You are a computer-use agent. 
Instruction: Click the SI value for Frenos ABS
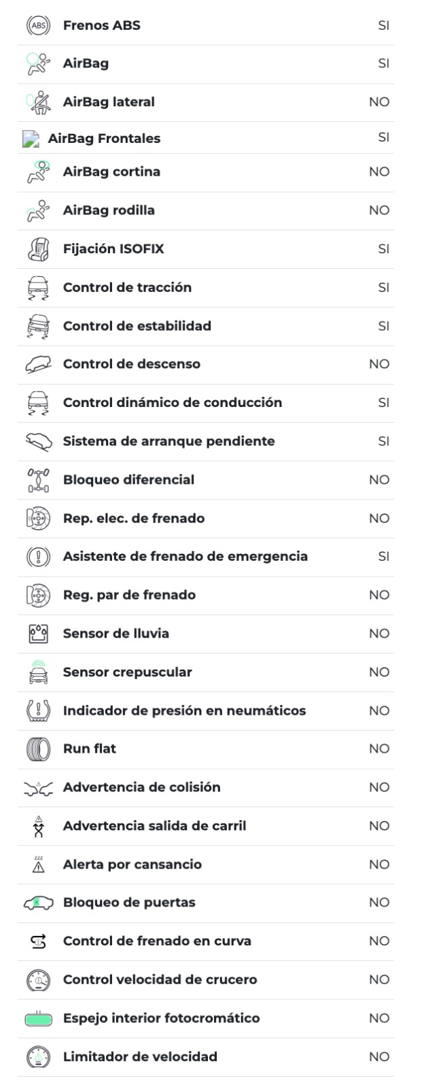click(x=383, y=26)
